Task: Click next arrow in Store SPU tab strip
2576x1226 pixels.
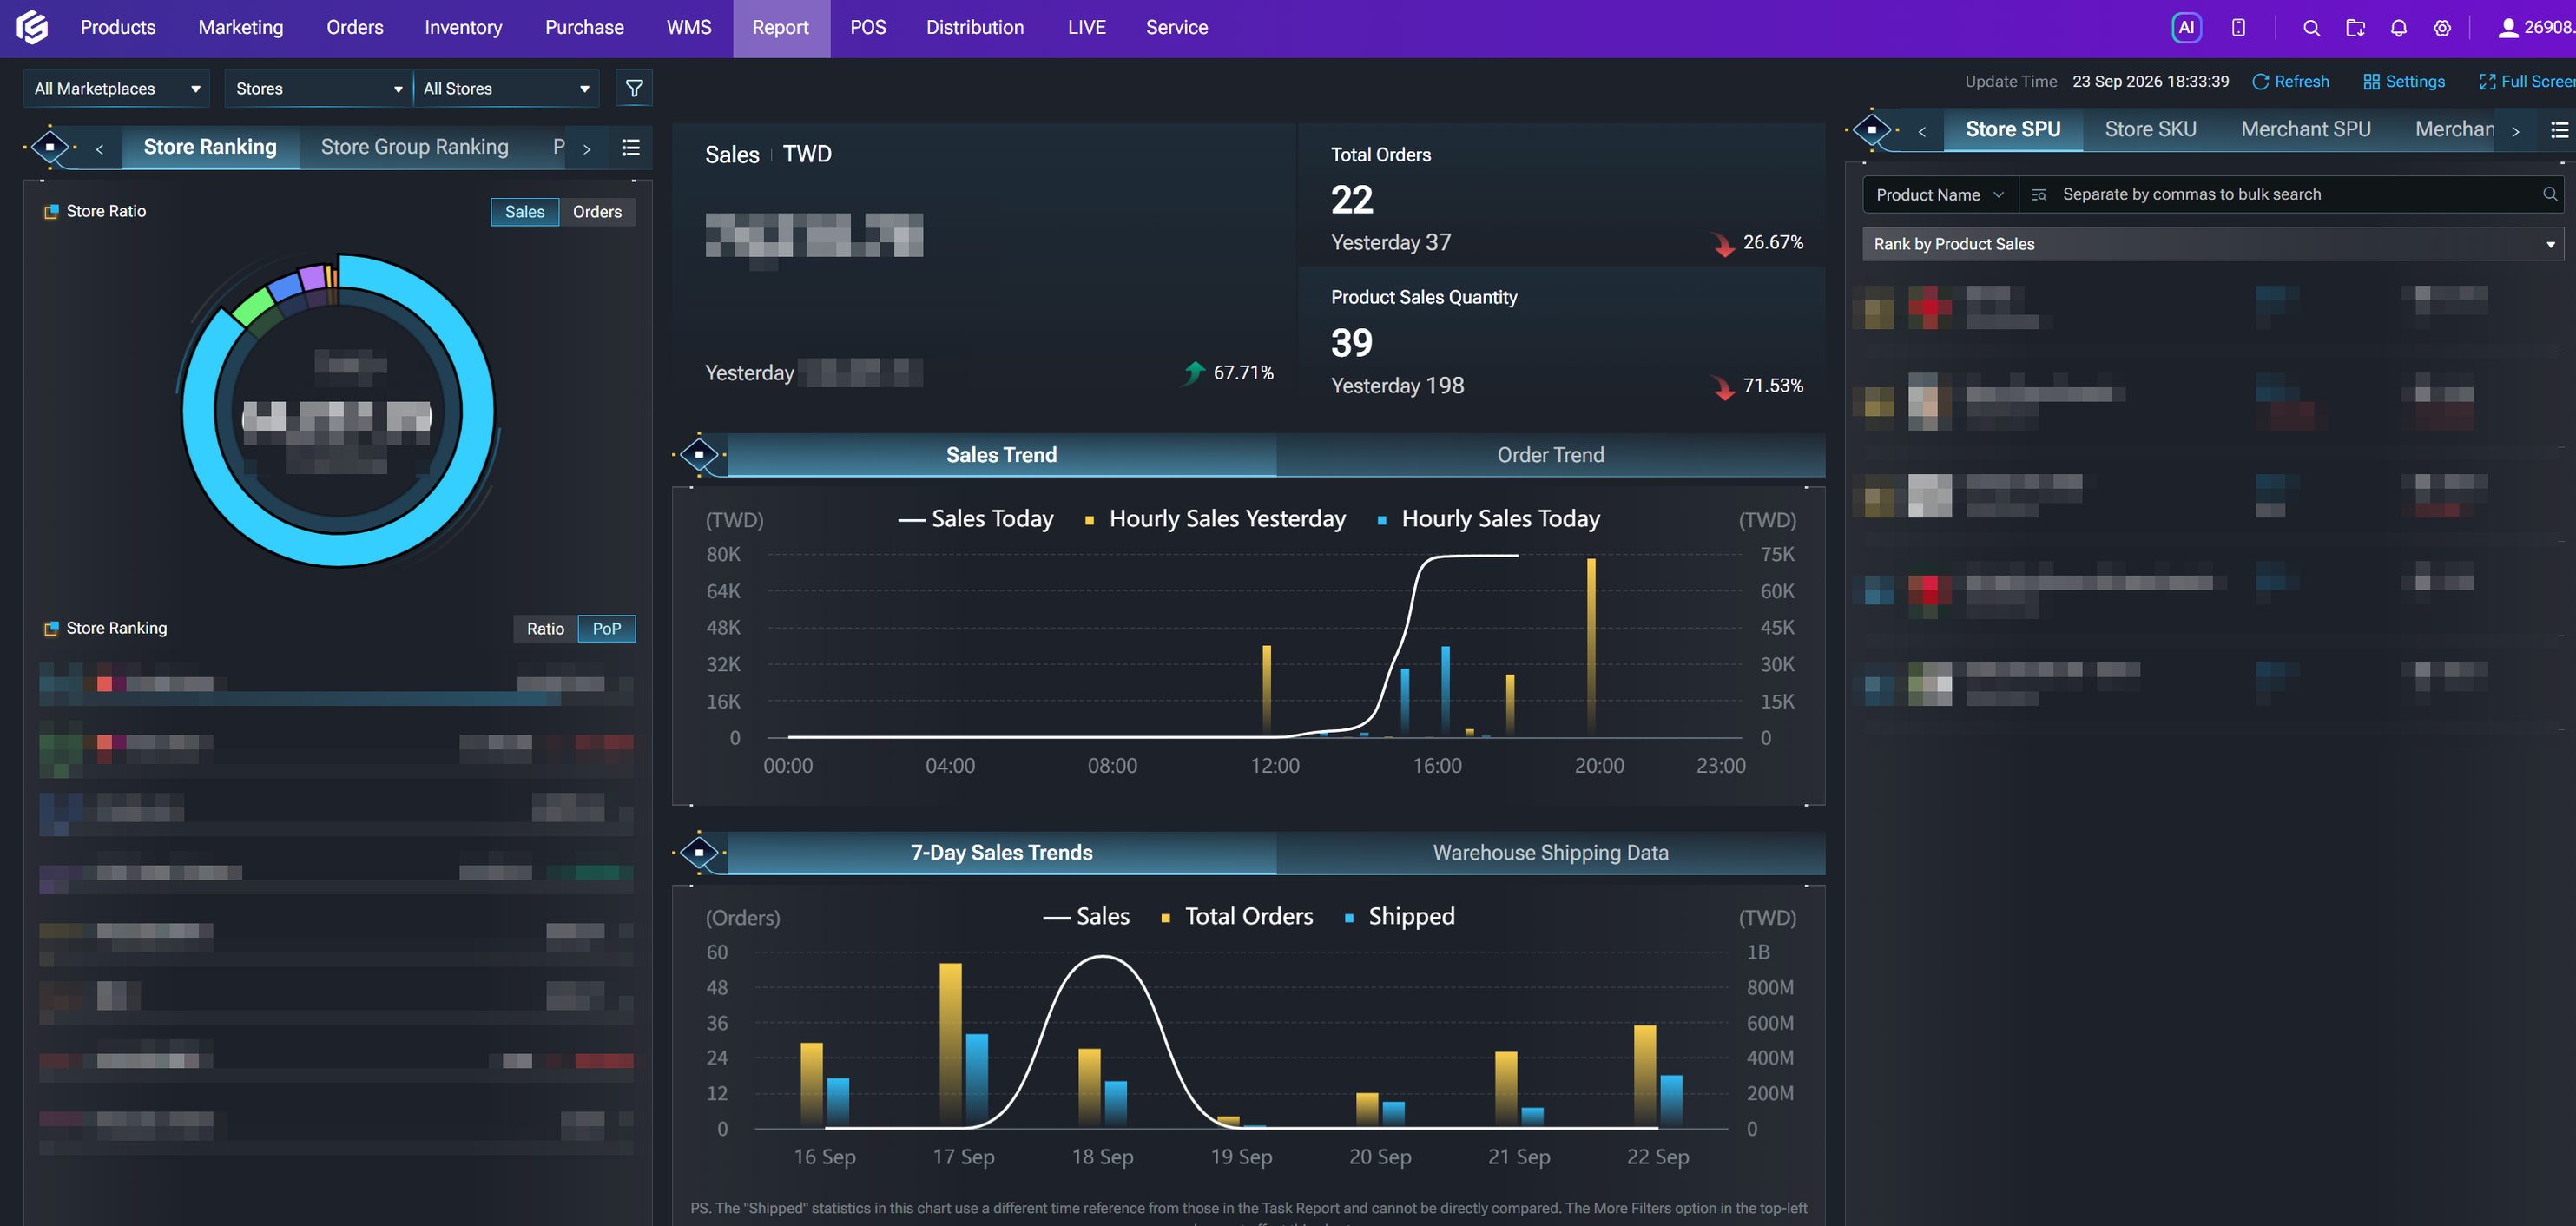Action: pos(2516,130)
